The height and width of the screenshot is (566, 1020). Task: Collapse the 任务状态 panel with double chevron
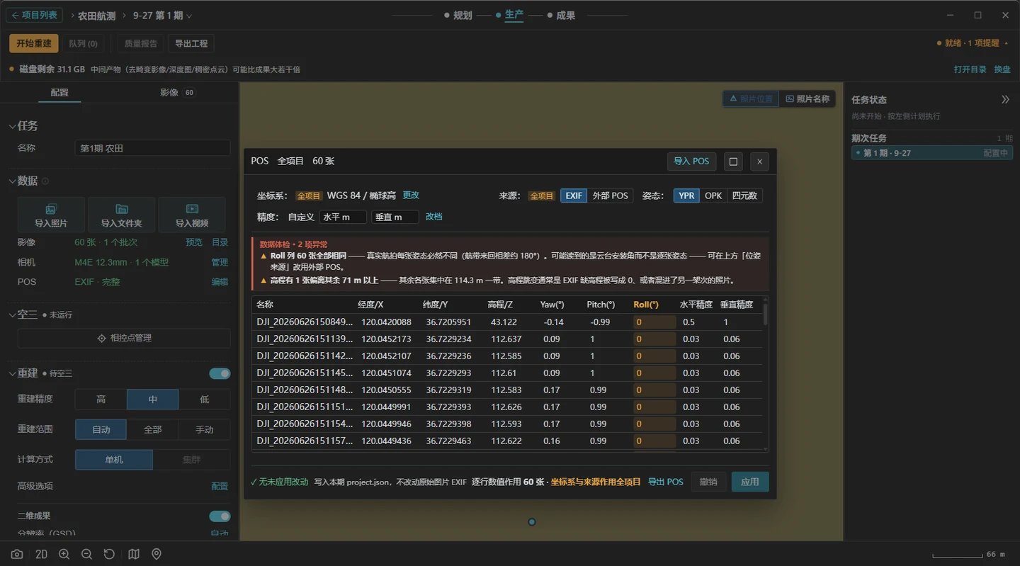(x=1005, y=100)
